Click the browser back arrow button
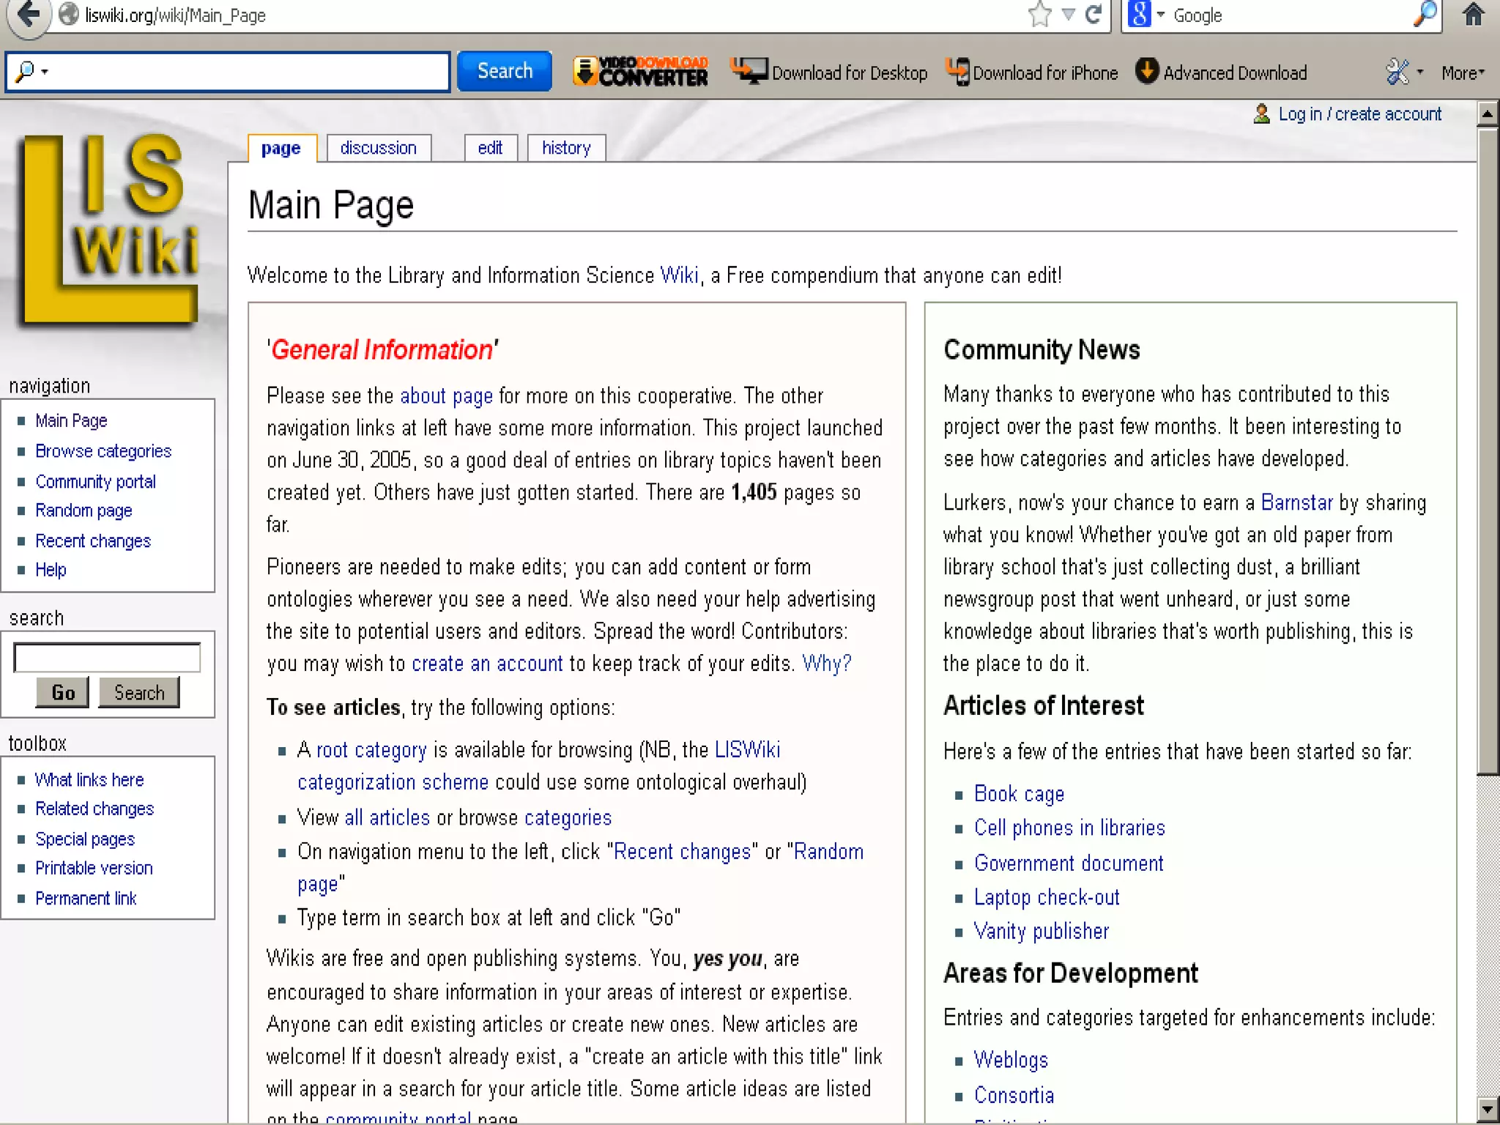 tap(28, 15)
